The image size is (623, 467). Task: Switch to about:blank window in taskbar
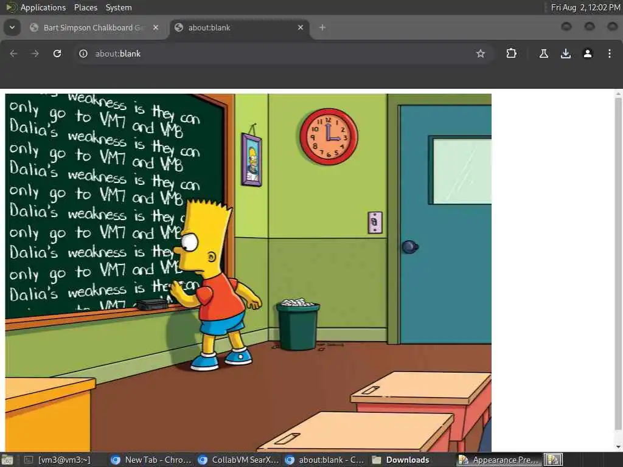point(325,460)
